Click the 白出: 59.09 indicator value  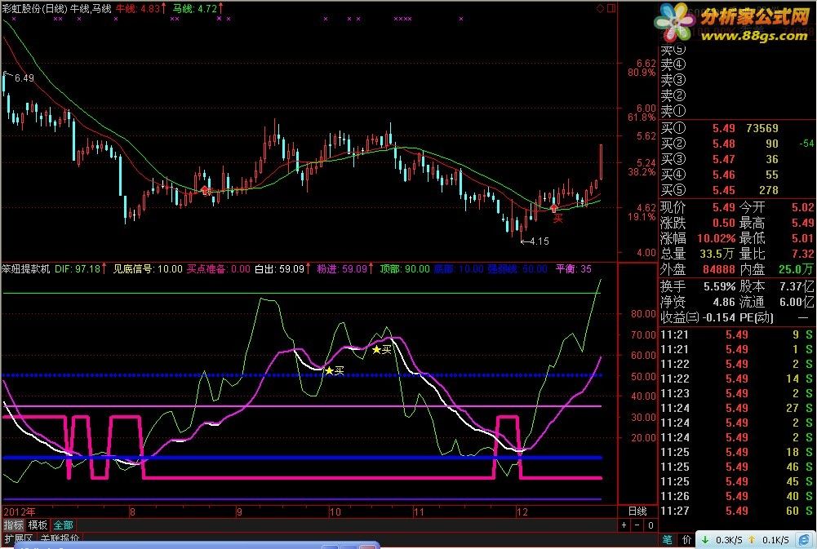(x=279, y=268)
